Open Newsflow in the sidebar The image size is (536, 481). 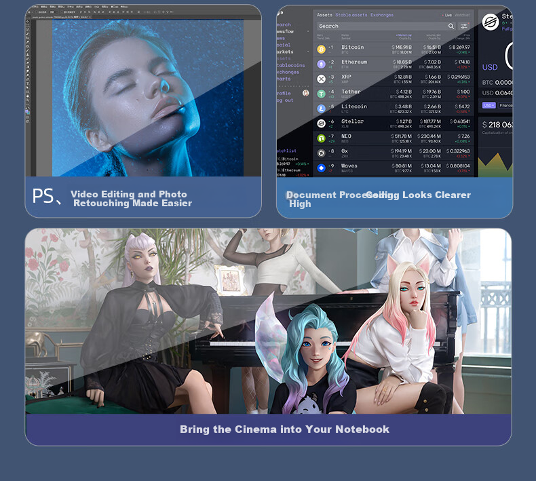pos(285,31)
